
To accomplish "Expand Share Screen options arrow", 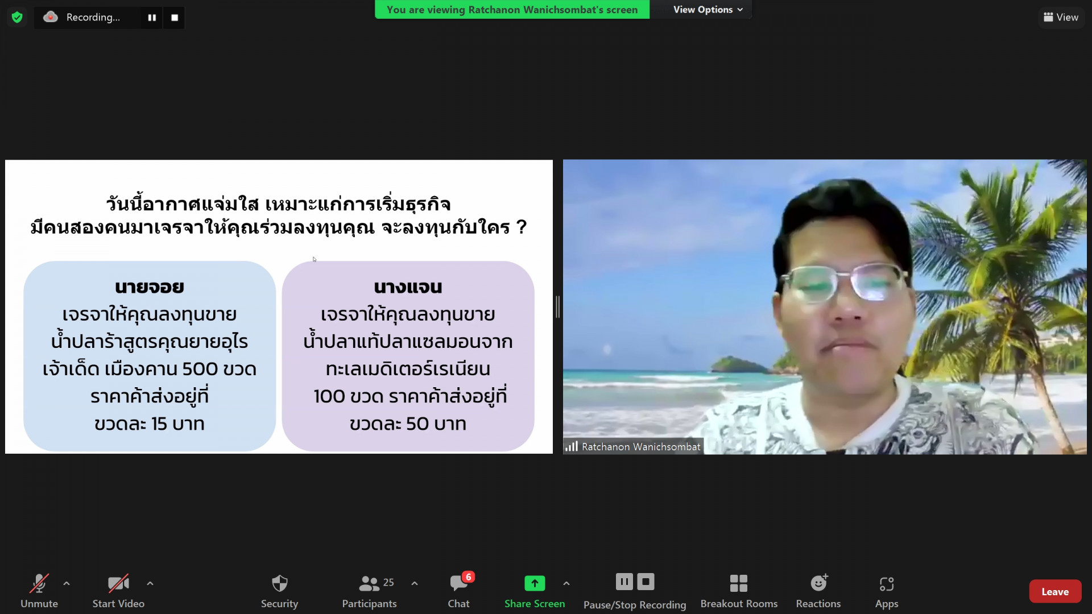I will [566, 583].
